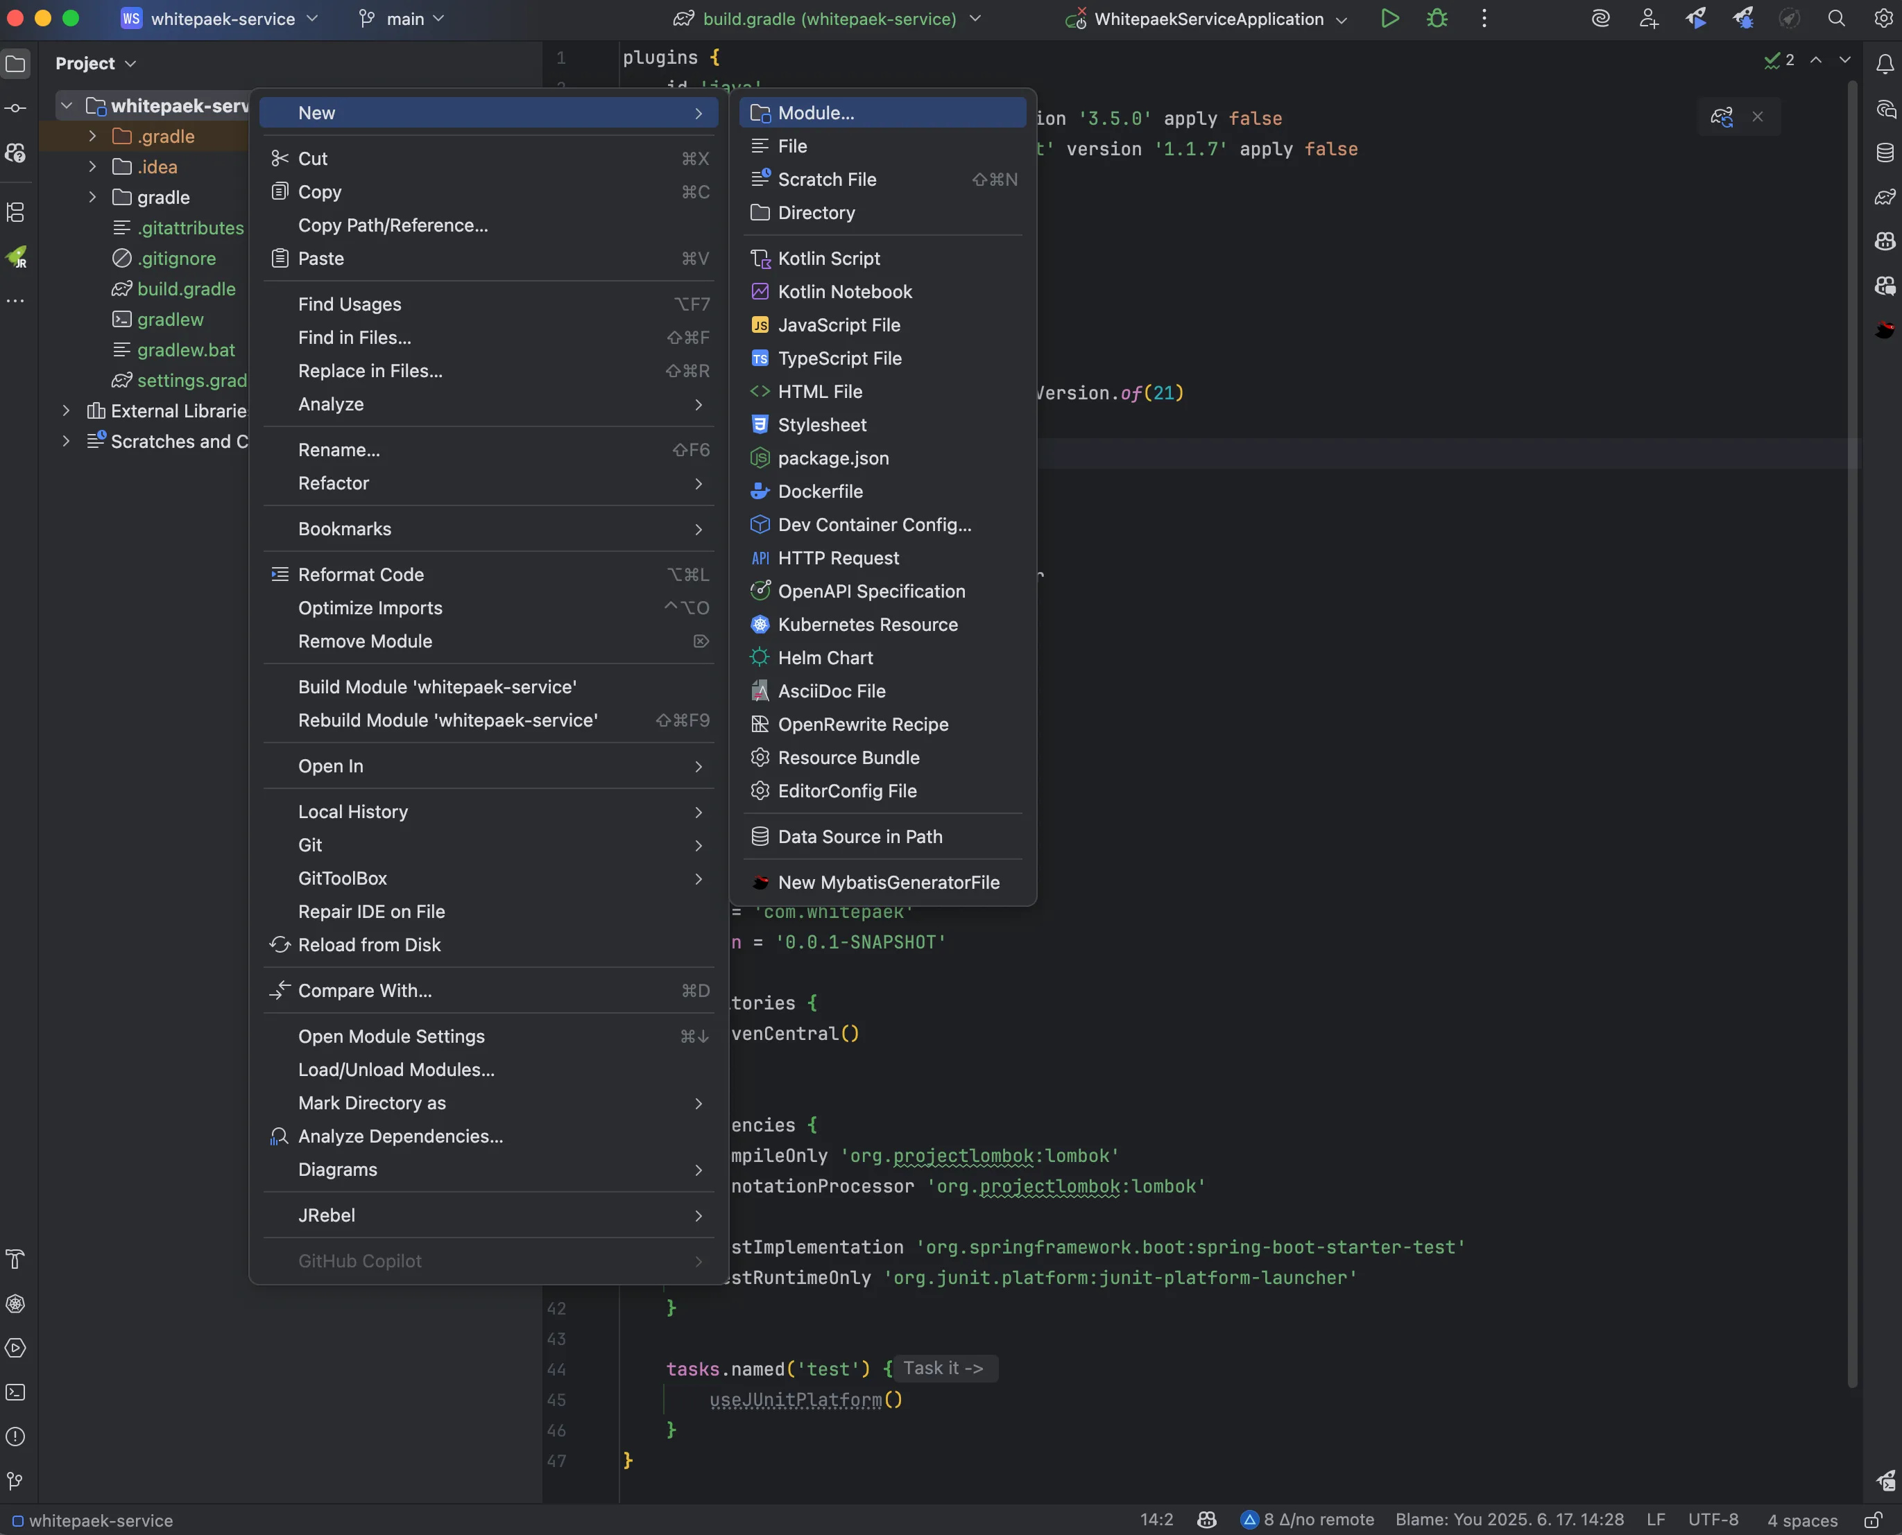Screen dimensions: 1902x1535
Task: Select Kubernetes Resource in New submenu
Action: 882,625
